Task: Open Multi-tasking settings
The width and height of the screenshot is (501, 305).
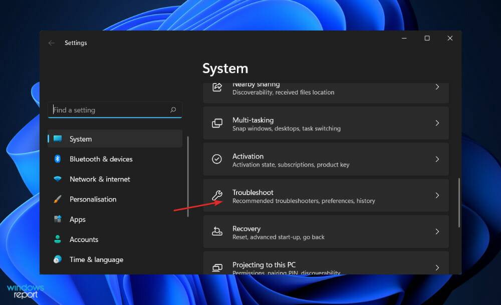Action: pos(326,122)
